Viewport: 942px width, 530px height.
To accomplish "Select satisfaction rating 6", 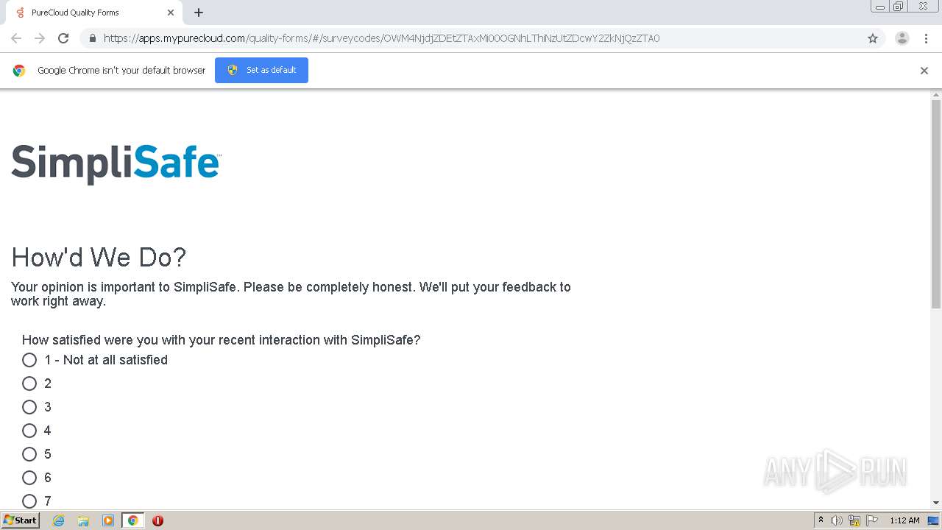I will tap(29, 478).
